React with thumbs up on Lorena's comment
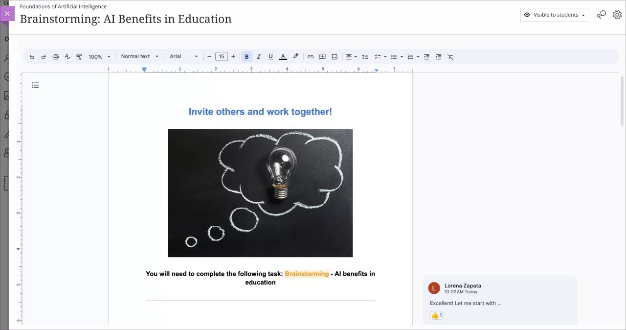 click(x=436, y=315)
